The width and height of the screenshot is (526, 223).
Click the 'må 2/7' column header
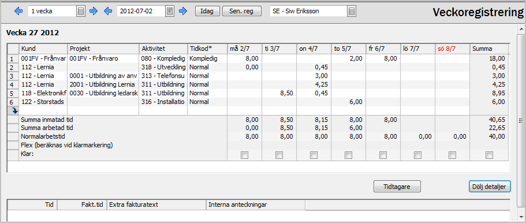pyautogui.click(x=244, y=49)
